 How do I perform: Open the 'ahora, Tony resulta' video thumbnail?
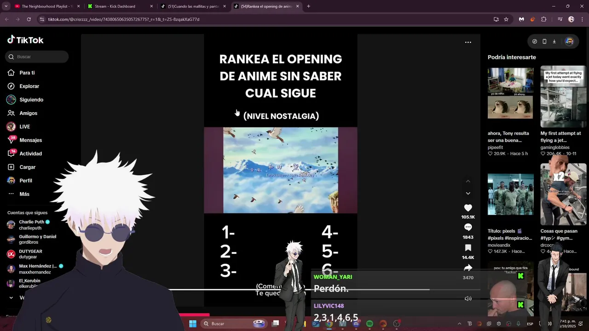[511, 93]
